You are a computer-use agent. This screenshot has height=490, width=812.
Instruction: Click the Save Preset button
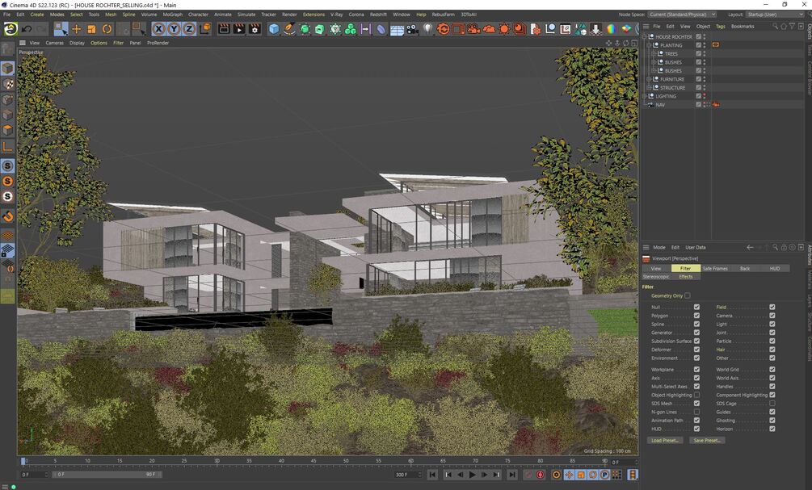pyautogui.click(x=707, y=440)
